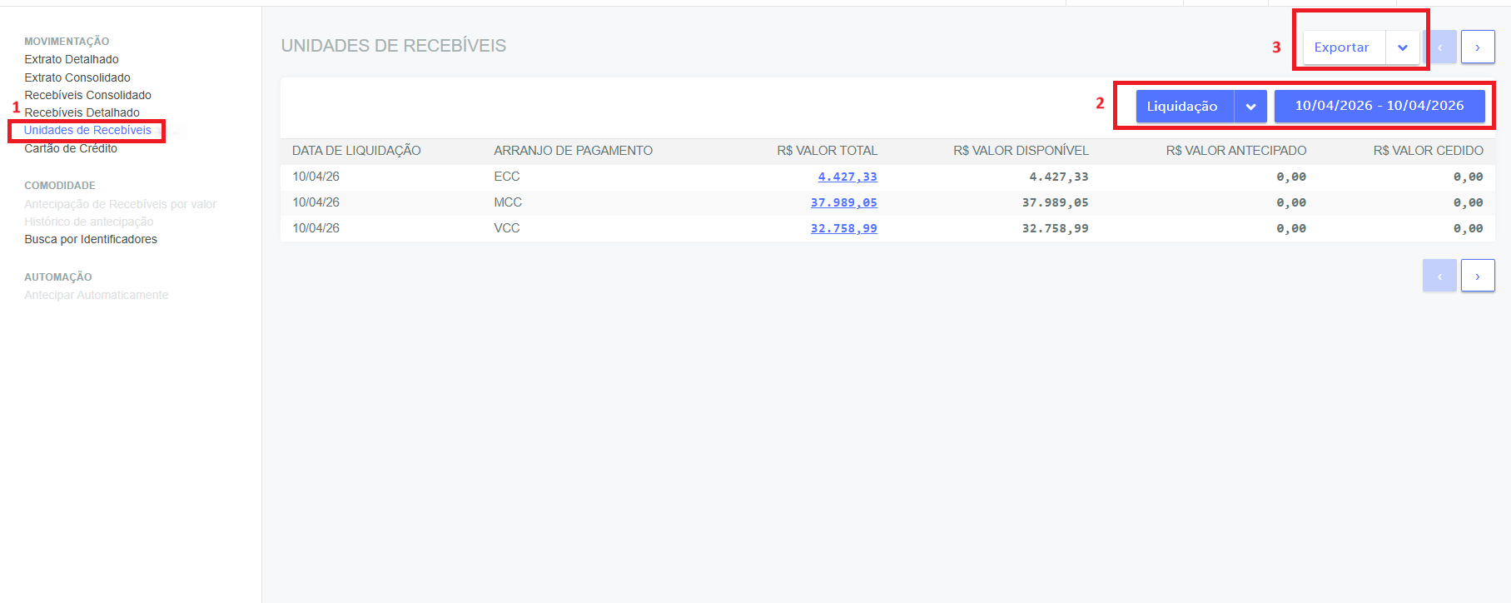
Task: Open Histórico de antecipação
Action: point(89,222)
